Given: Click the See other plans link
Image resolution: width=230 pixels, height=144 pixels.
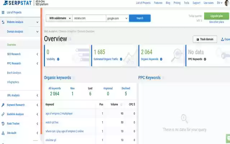Looking at the screenshot, I should click(216, 22).
